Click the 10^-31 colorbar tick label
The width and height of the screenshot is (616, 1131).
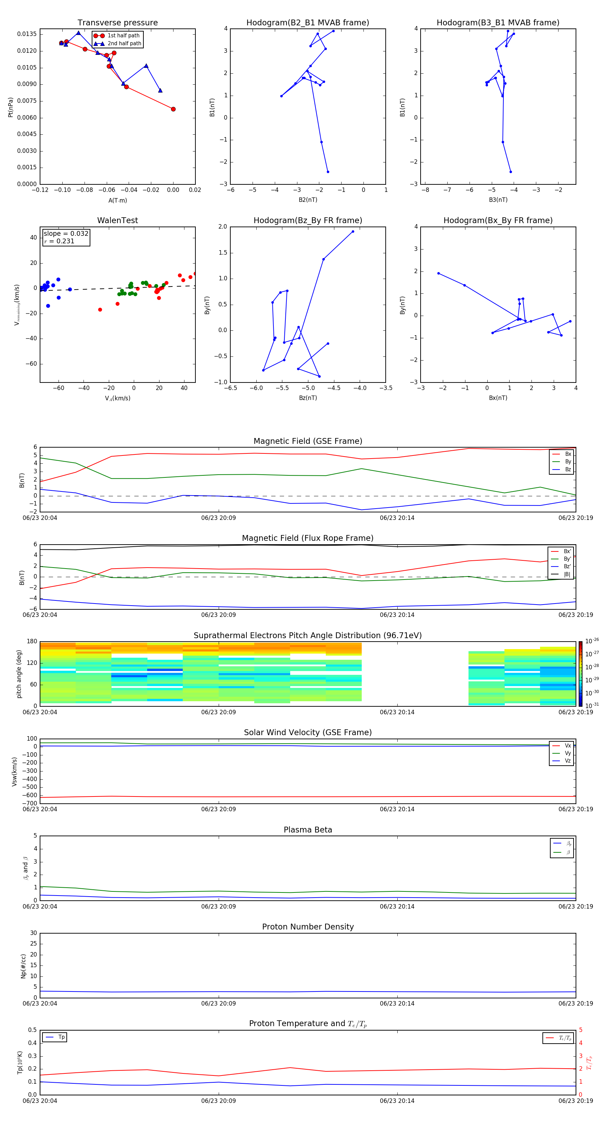tap(592, 706)
